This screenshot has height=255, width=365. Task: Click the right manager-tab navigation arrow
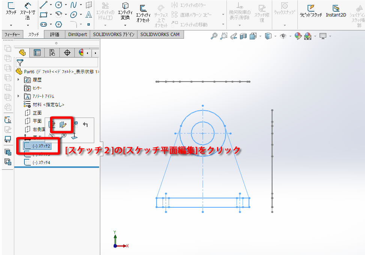[95, 53]
